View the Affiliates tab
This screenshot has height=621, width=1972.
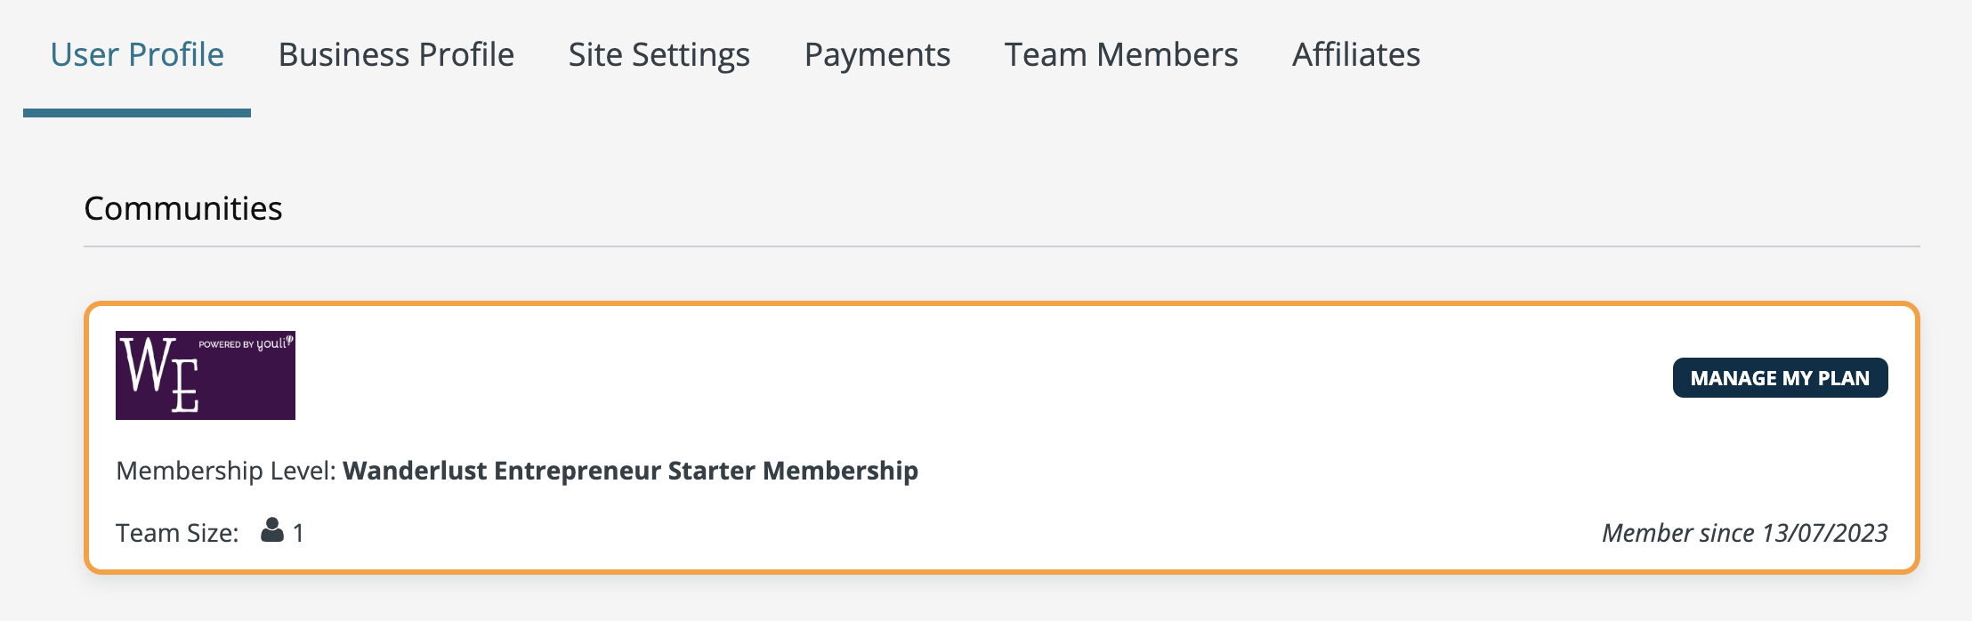(1356, 55)
